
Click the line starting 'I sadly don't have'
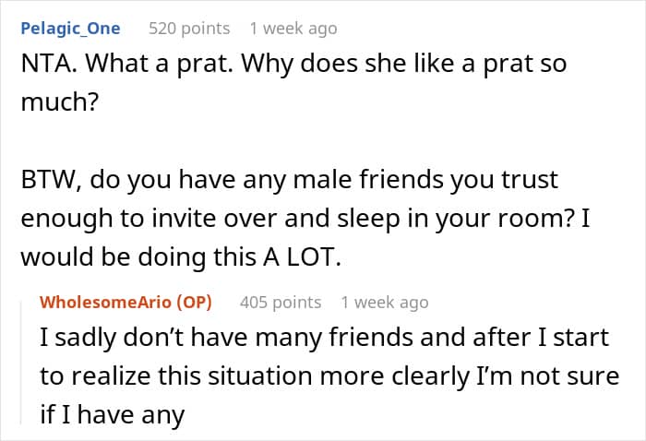pyautogui.click(x=324, y=337)
